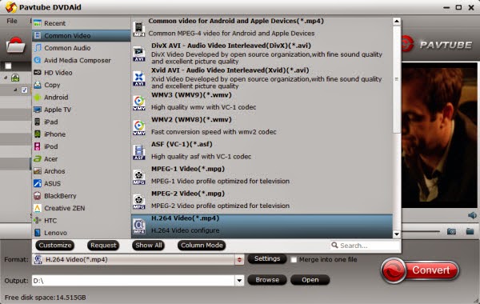Click the Show All button
The height and width of the screenshot is (304, 480).
[x=149, y=246]
